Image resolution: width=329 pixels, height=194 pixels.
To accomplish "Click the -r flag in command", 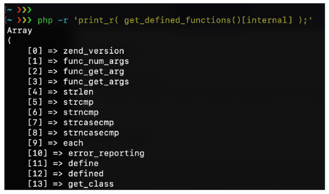I will point(63,21).
